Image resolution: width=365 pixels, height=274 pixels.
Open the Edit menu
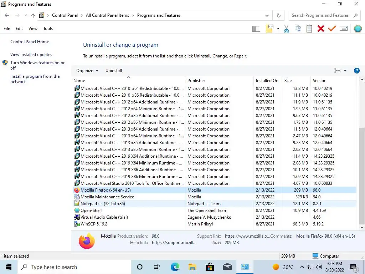19,29
